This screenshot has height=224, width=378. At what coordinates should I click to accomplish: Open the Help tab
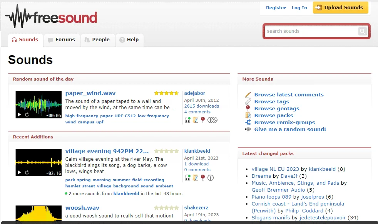pyautogui.click(x=129, y=40)
